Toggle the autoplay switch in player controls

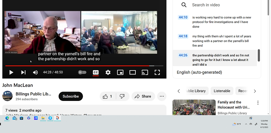point(82,72)
